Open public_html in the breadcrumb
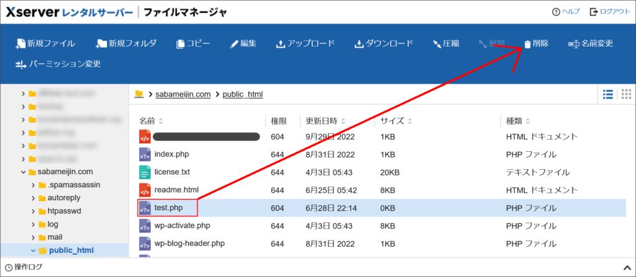 243,94
